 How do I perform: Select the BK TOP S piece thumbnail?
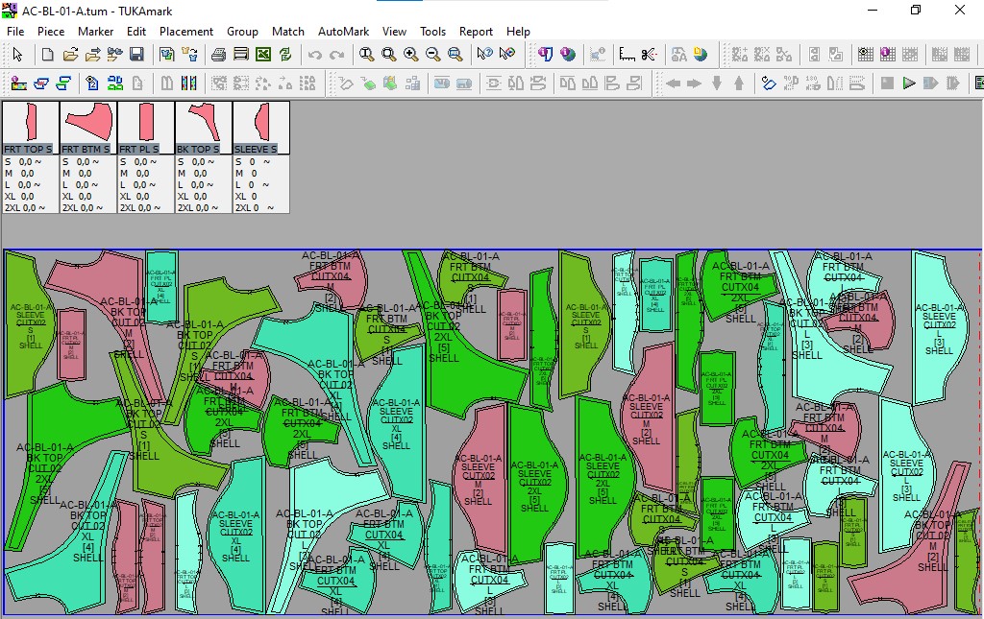coord(203,123)
